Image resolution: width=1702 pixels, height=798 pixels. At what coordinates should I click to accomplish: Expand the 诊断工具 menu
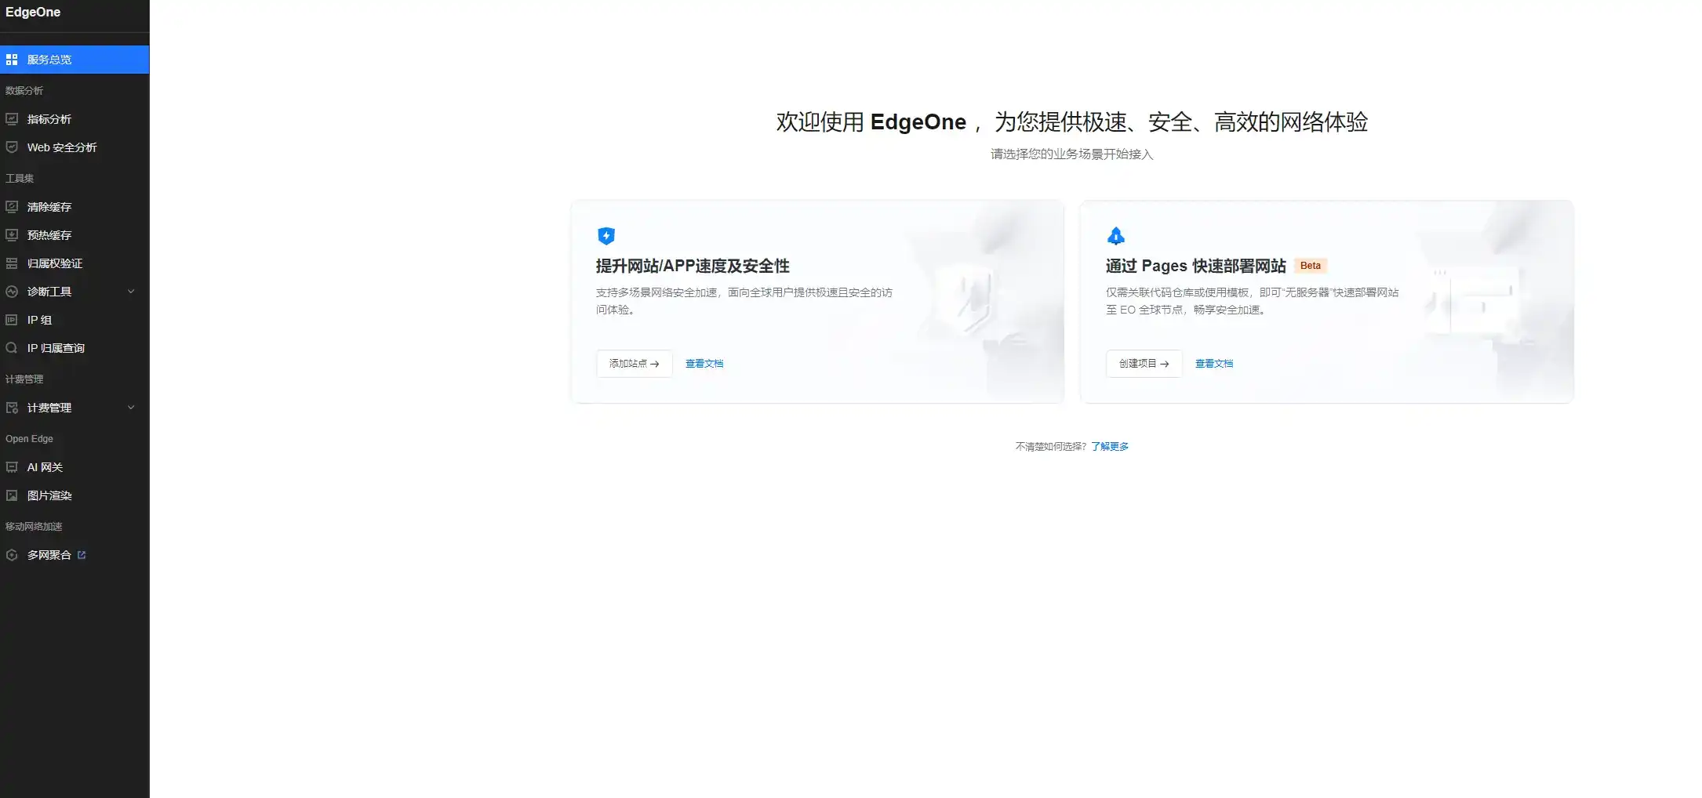pos(131,291)
